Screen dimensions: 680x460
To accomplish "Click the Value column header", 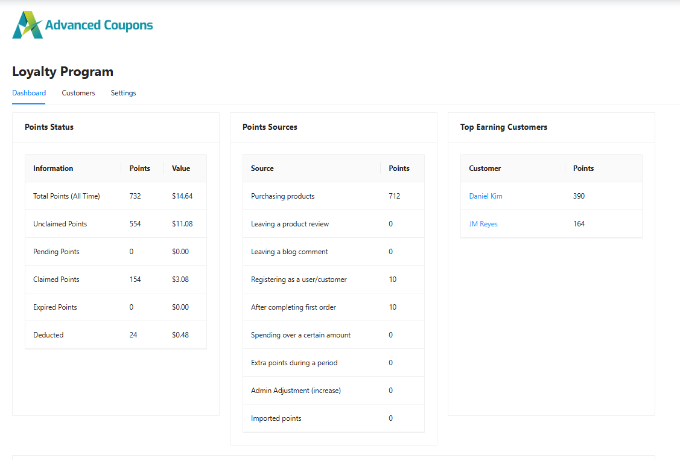I will coord(180,168).
